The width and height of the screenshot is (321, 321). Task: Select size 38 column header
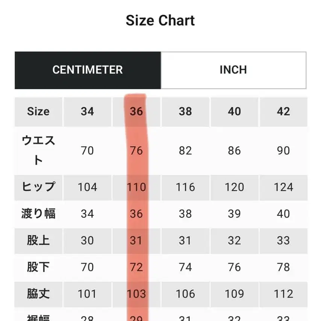185,112
